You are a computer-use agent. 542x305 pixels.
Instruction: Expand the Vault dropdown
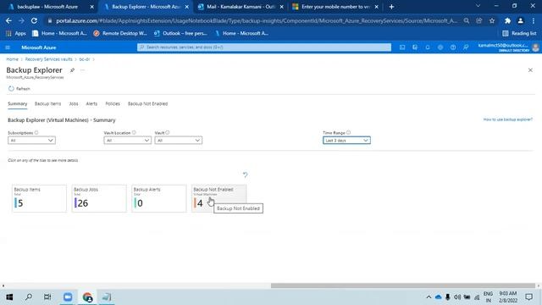coord(179,141)
